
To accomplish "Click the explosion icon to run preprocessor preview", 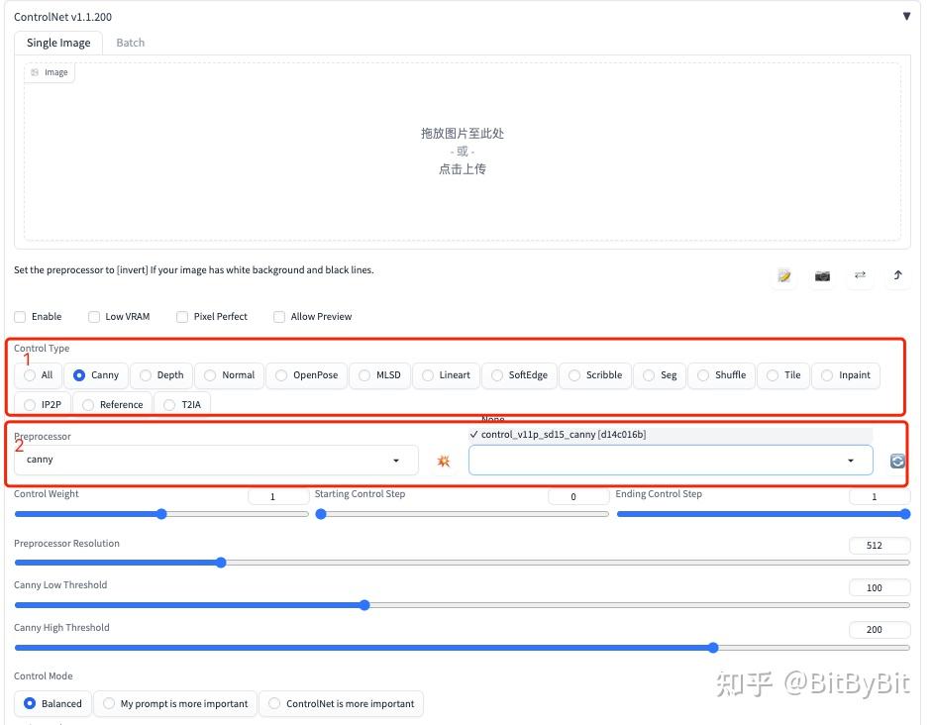I will 443,460.
